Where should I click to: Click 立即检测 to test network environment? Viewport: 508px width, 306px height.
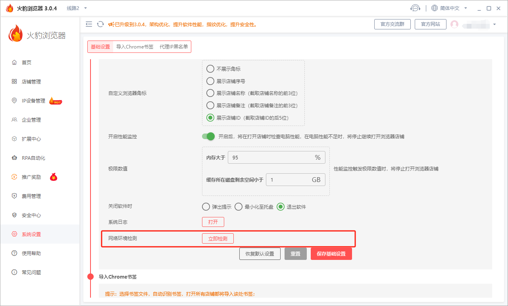217,238
